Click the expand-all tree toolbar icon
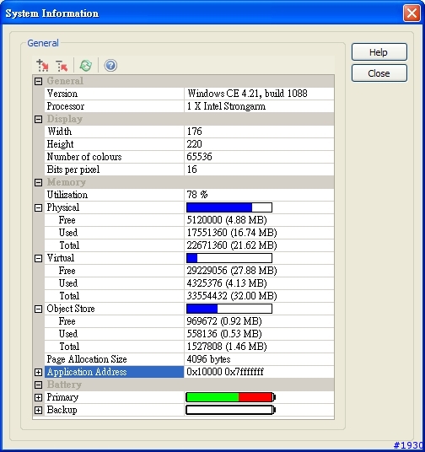 click(43, 66)
